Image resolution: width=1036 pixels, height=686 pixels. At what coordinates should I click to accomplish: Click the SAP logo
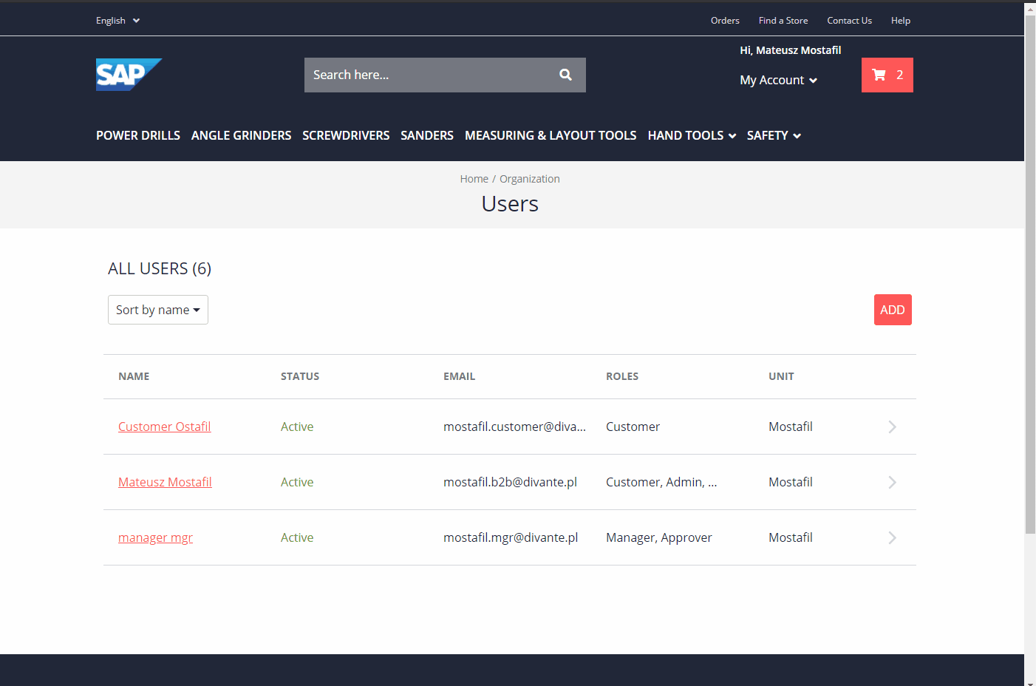(x=129, y=75)
